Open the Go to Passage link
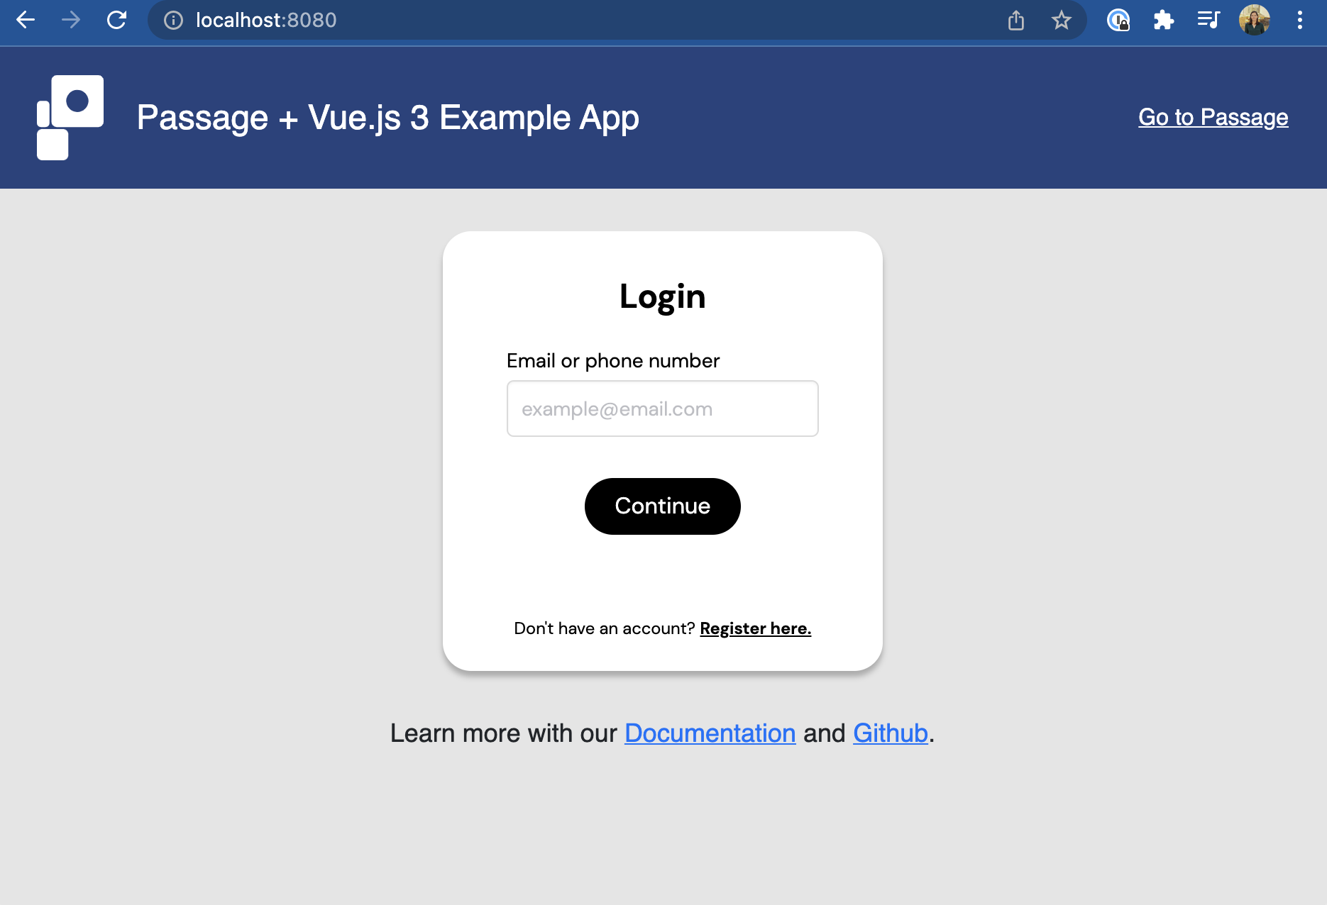 [x=1213, y=117]
